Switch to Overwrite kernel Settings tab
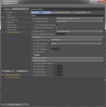This screenshot has height=107, width=106. 61,13
